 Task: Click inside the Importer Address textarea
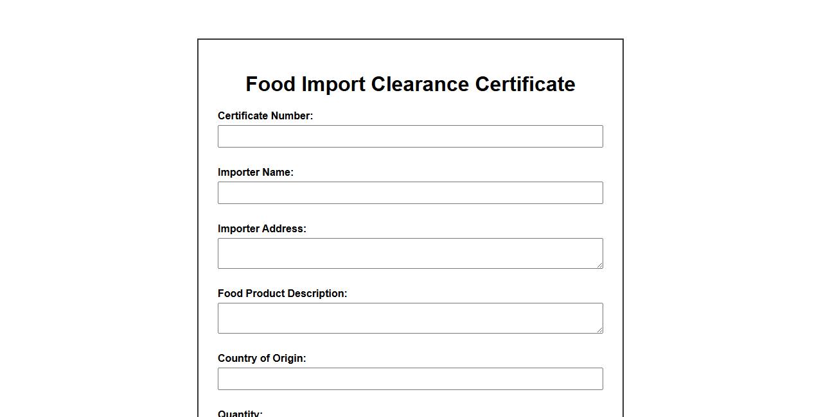coord(410,253)
